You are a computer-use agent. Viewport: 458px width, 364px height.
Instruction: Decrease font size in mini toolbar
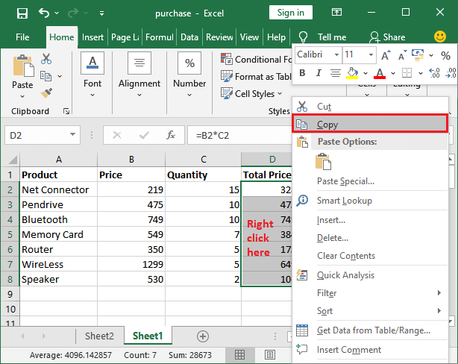[402, 55]
